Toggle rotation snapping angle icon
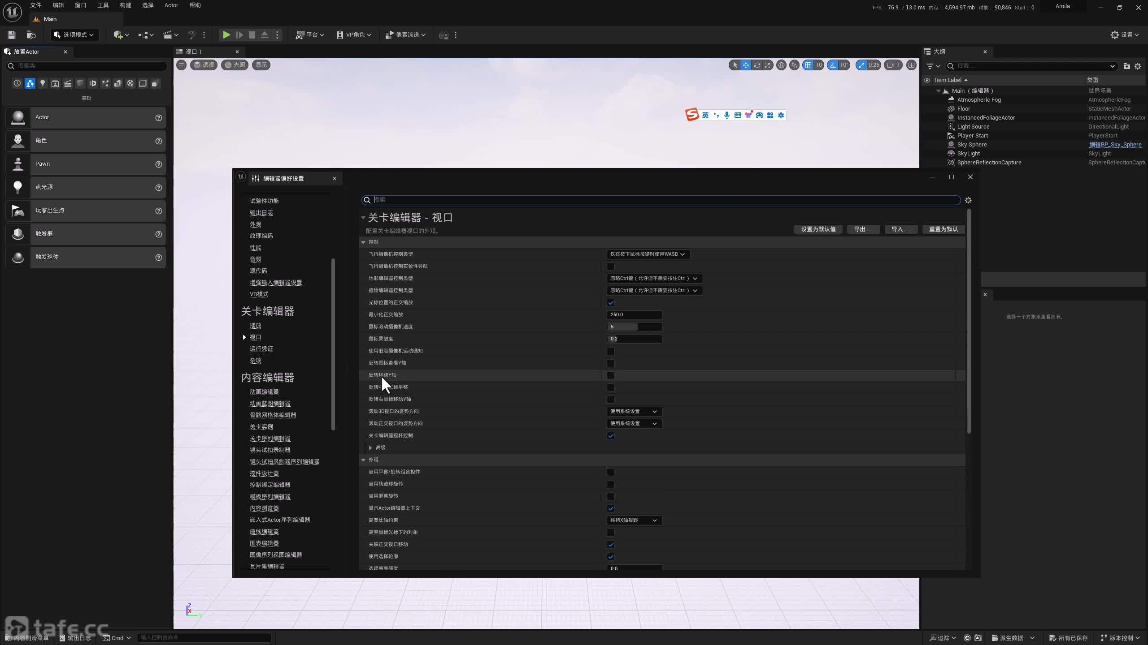The image size is (1148, 645). (833, 65)
